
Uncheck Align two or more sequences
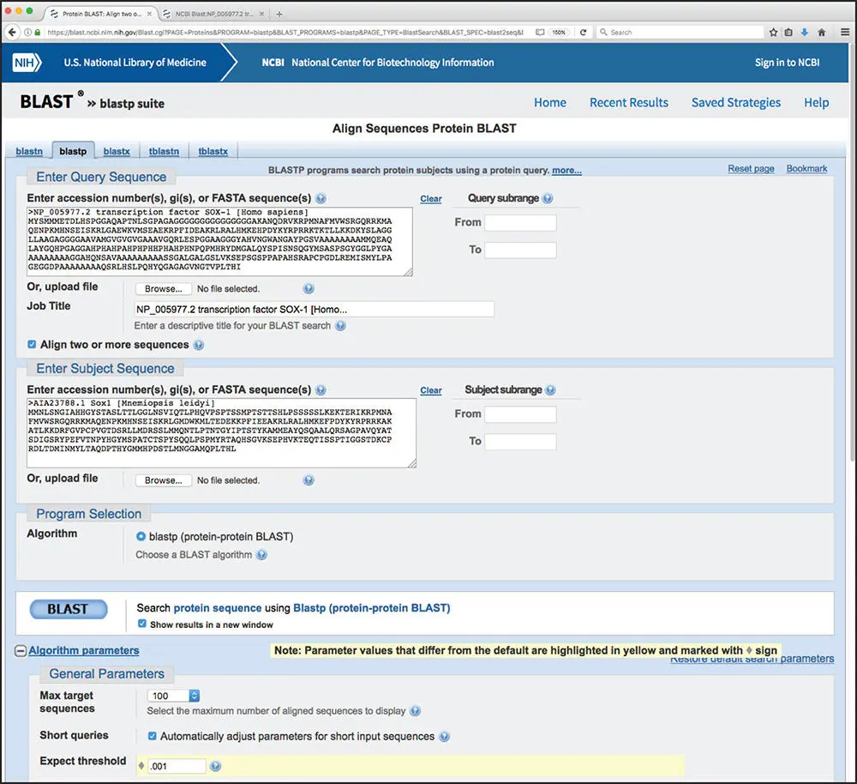pos(32,344)
